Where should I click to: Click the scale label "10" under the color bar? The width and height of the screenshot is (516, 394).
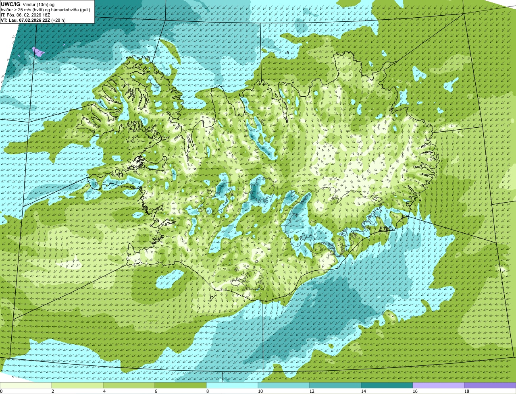pos(260,391)
